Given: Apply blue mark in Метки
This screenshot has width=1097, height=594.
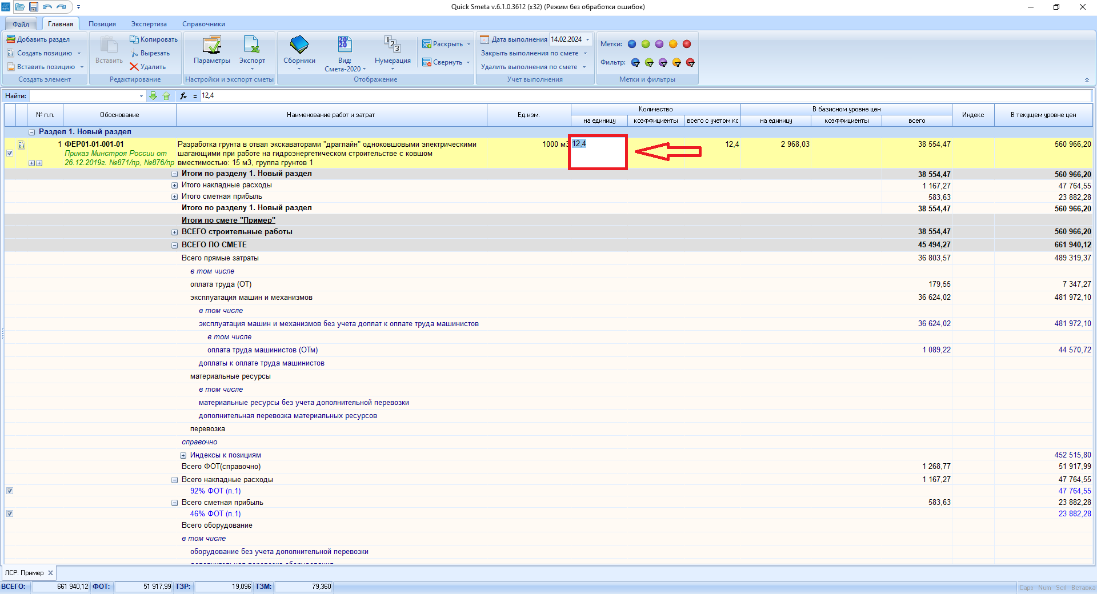Looking at the screenshot, I should [632, 44].
